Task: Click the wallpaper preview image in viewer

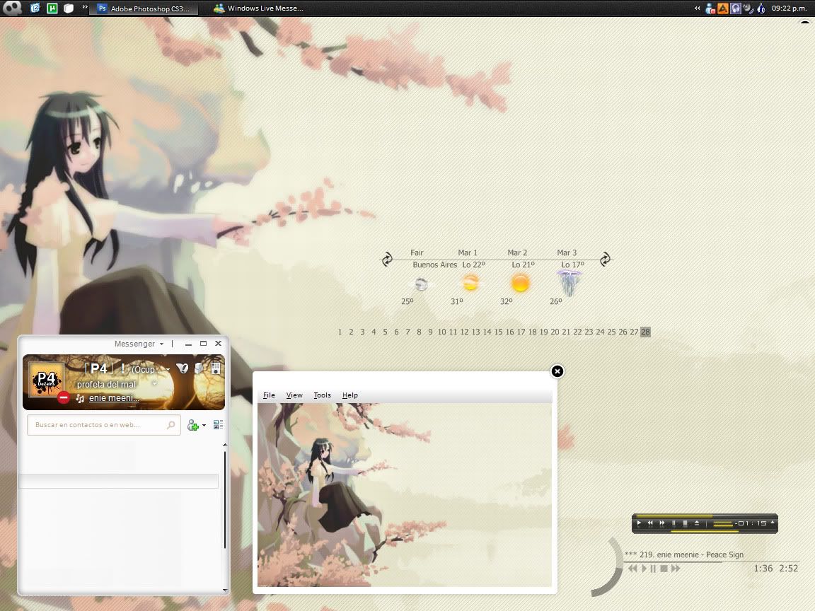Action: click(x=405, y=495)
